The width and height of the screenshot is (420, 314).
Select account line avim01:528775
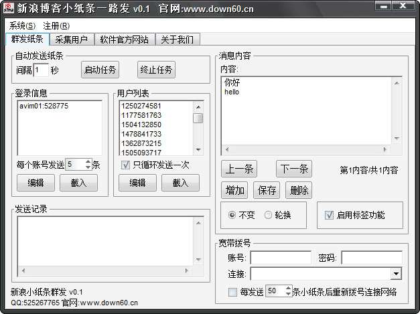[x=44, y=106]
